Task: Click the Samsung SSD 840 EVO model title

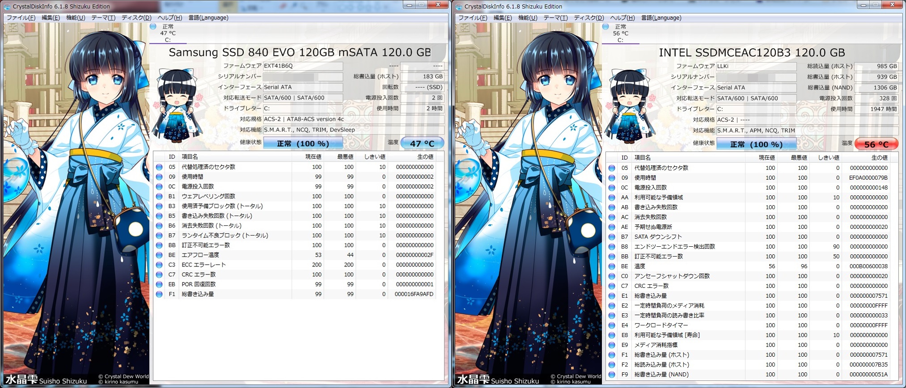Action: point(300,52)
